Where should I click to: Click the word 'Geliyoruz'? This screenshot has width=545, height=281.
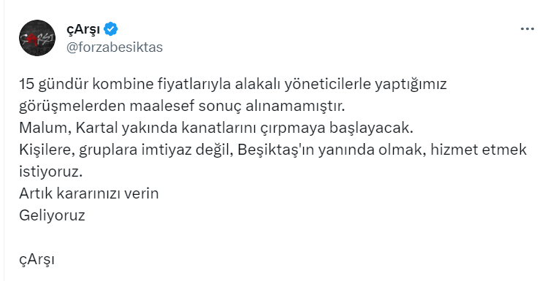pyautogui.click(x=52, y=216)
